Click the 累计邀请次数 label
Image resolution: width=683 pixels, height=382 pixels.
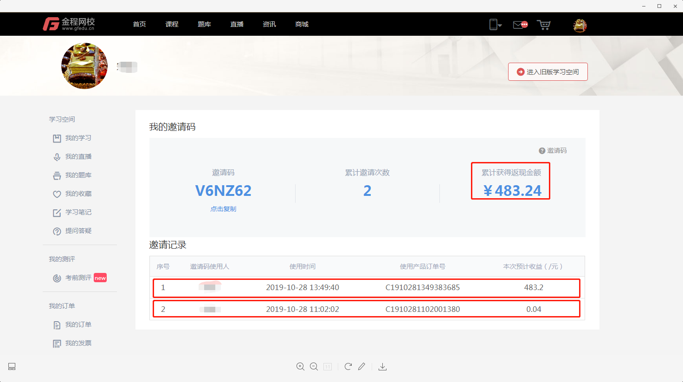(x=367, y=173)
